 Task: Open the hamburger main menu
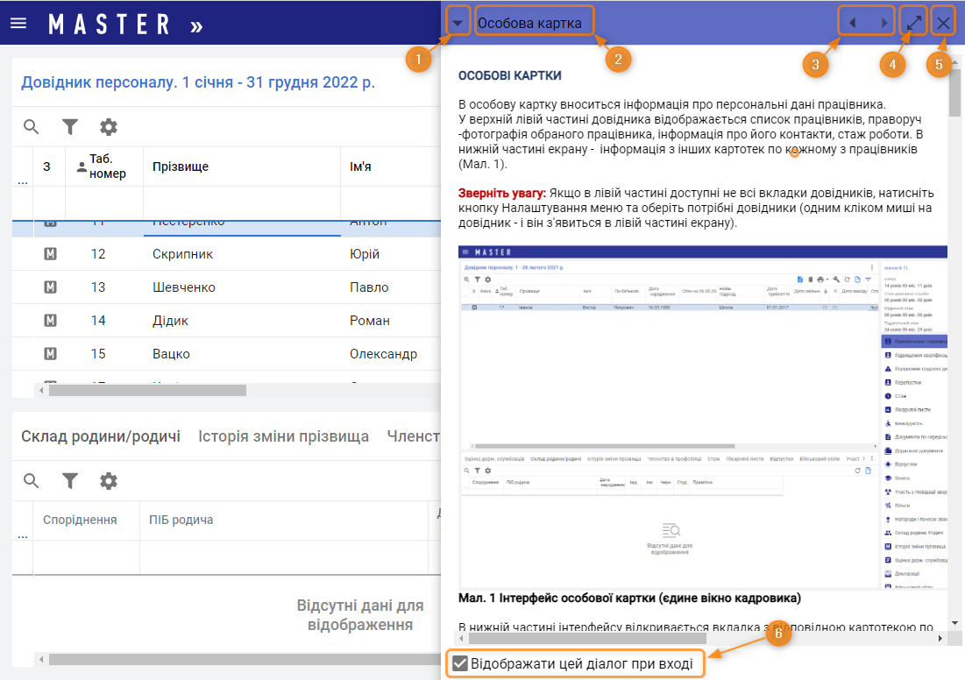pos(18,24)
